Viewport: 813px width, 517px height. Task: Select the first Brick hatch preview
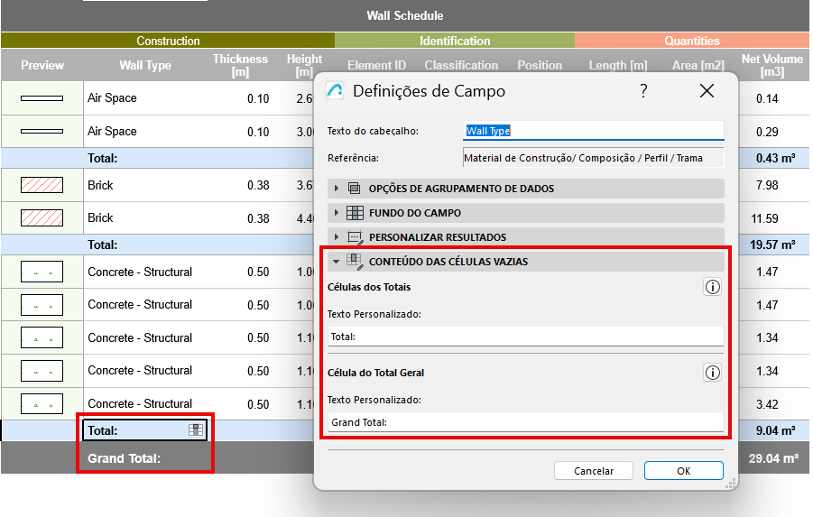coord(42,185)
